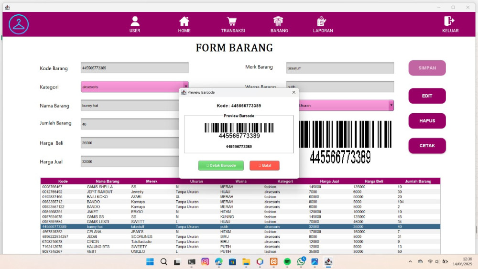
Task: Click the UNIQLO merek cell
Action: (x=152, y=252)
